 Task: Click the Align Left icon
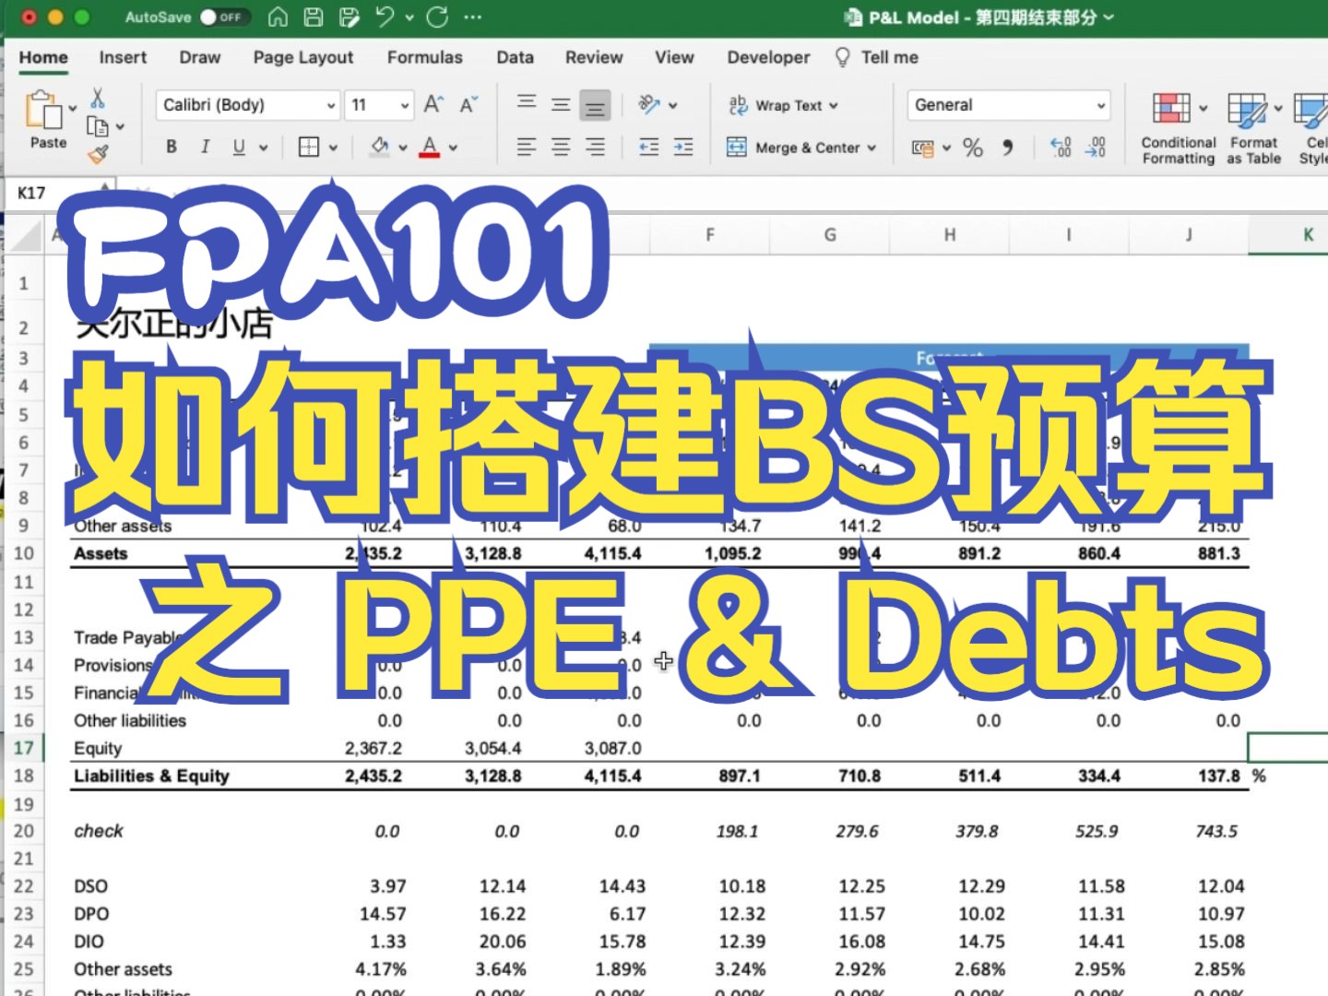coord(527,147)
